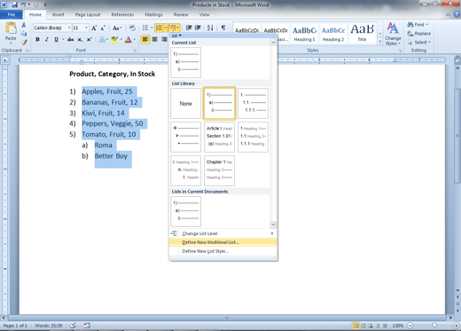Viewport: 461px width, 331px height.
Task: Open the Change Case menu
Action: point(117,28)
